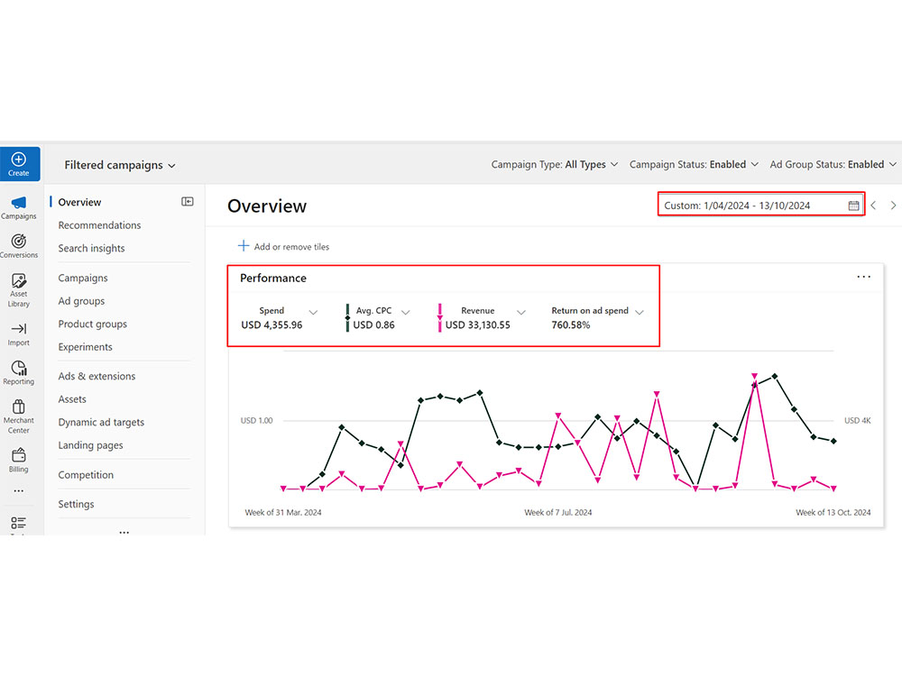Open the Campaign Status Enabled filter
The width and height of the screenshot is (902, 676).
[694, 164]
